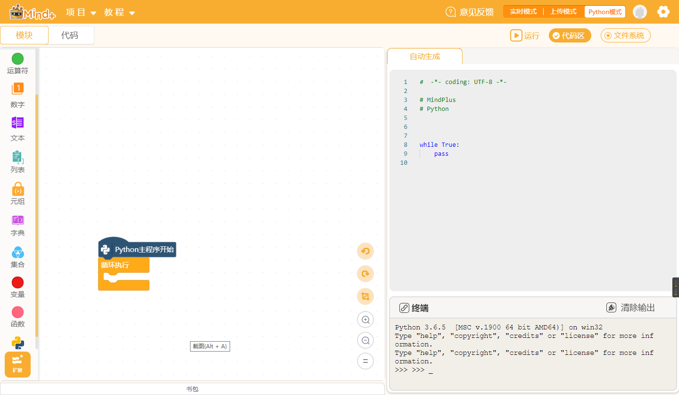Viewport: 679px width, 395px height.
Task: Select the 循环执行 loop block
Action: [x=124, y=265]
